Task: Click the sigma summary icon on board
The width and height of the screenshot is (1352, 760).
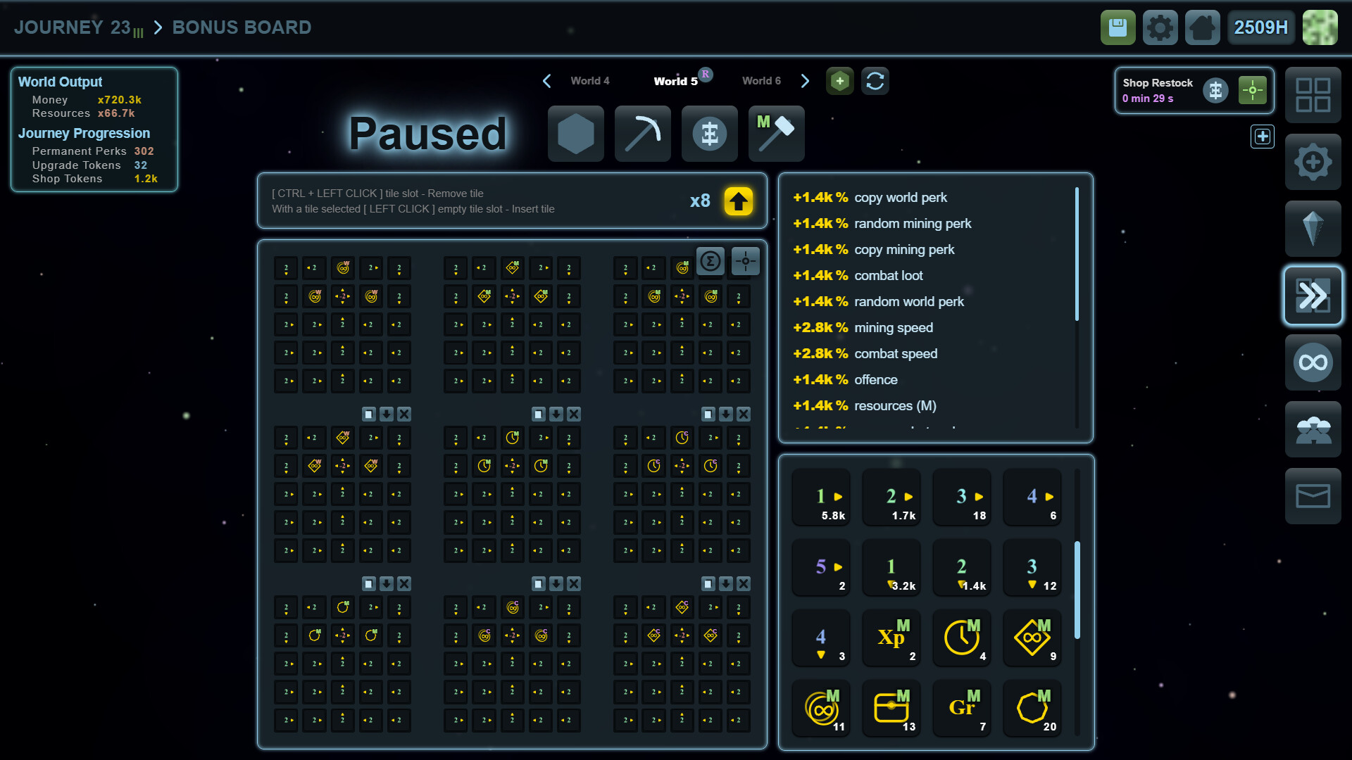Action: 710,261
